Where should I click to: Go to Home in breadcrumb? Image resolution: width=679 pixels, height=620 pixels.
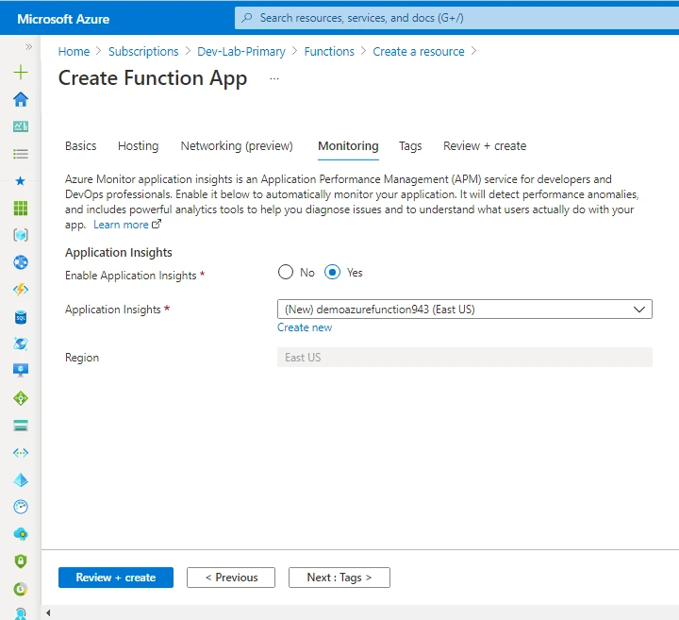[74, 52]
